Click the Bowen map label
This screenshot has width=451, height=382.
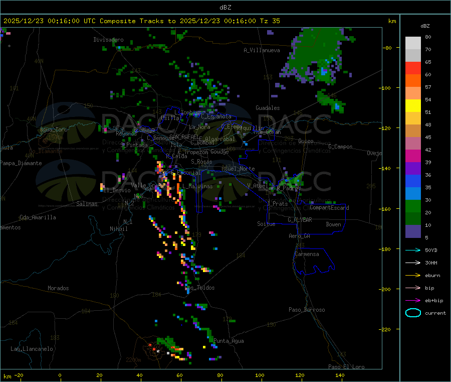[x=333, y=224]
